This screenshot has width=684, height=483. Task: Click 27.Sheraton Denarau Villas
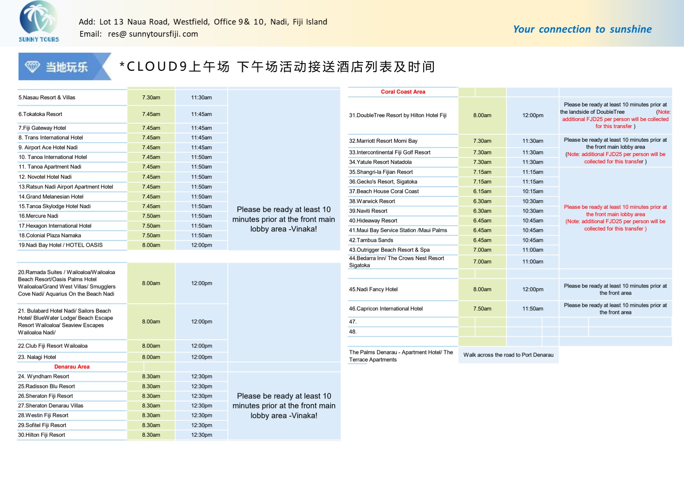point(51,405)
